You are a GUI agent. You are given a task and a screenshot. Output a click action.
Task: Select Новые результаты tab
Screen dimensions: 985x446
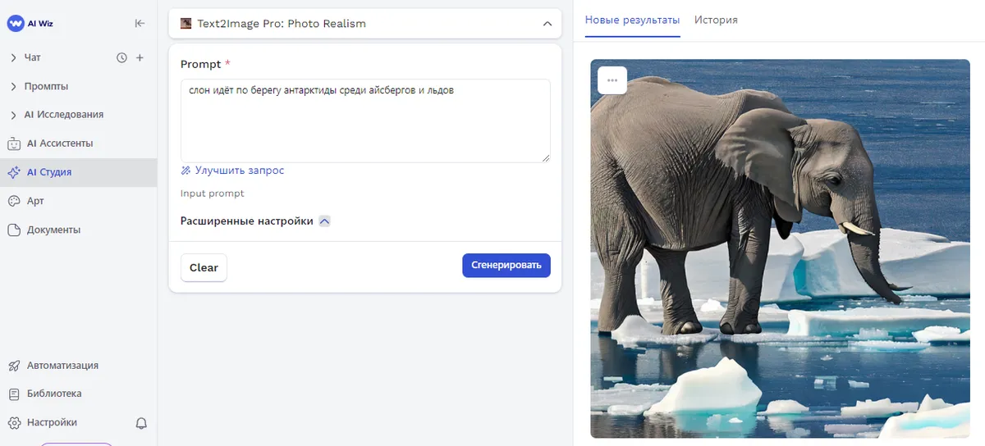coord(632,20)
